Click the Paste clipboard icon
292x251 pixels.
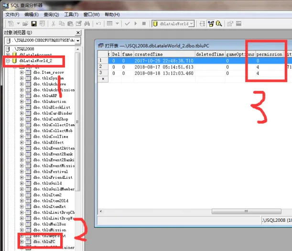[70, 23]
